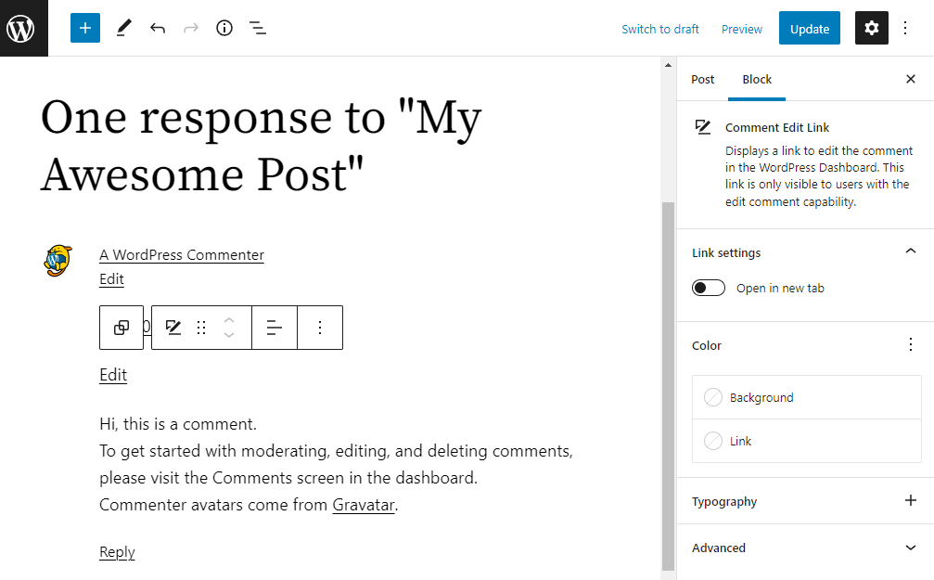This screenshot has height=580, width=934.
Task: Open document Details info icon
Action: pos(224,28)
